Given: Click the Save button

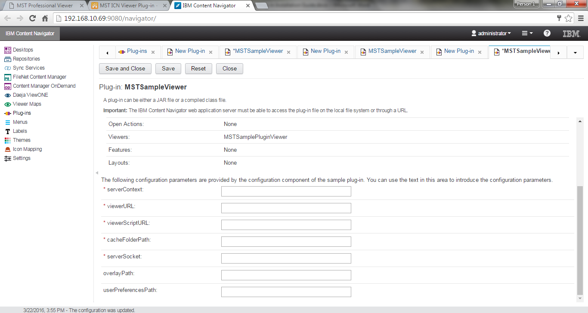Looking at the screenshot, I should click(x=168, y=68).
